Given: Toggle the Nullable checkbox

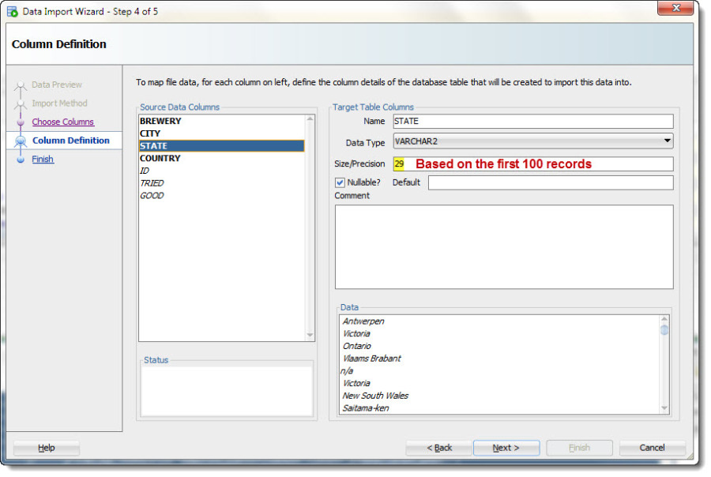Looking at the screenshot, I should [x=340, y=182].
